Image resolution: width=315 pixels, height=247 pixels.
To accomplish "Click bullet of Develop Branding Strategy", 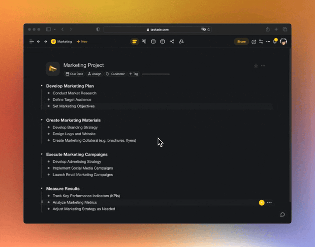I will [48, 127].
